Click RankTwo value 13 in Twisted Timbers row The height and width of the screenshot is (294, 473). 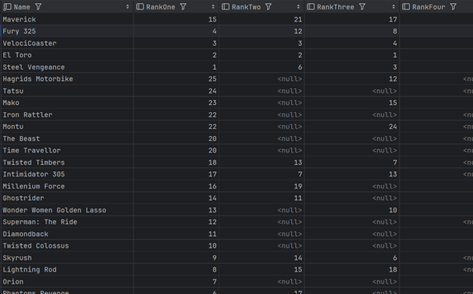coord(298,163)
